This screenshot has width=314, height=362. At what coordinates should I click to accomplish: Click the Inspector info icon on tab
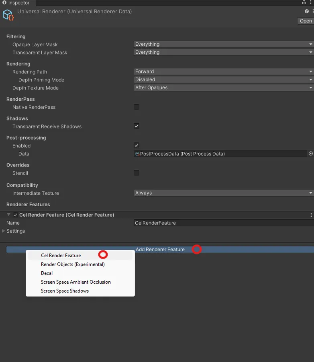click(x=4, y=2)
